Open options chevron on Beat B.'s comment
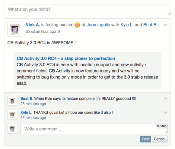The image size is (175, 149). point(166,98)
